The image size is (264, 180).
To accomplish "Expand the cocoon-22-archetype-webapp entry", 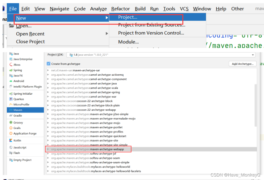I will pyautogui.click(x=48, y=110).
